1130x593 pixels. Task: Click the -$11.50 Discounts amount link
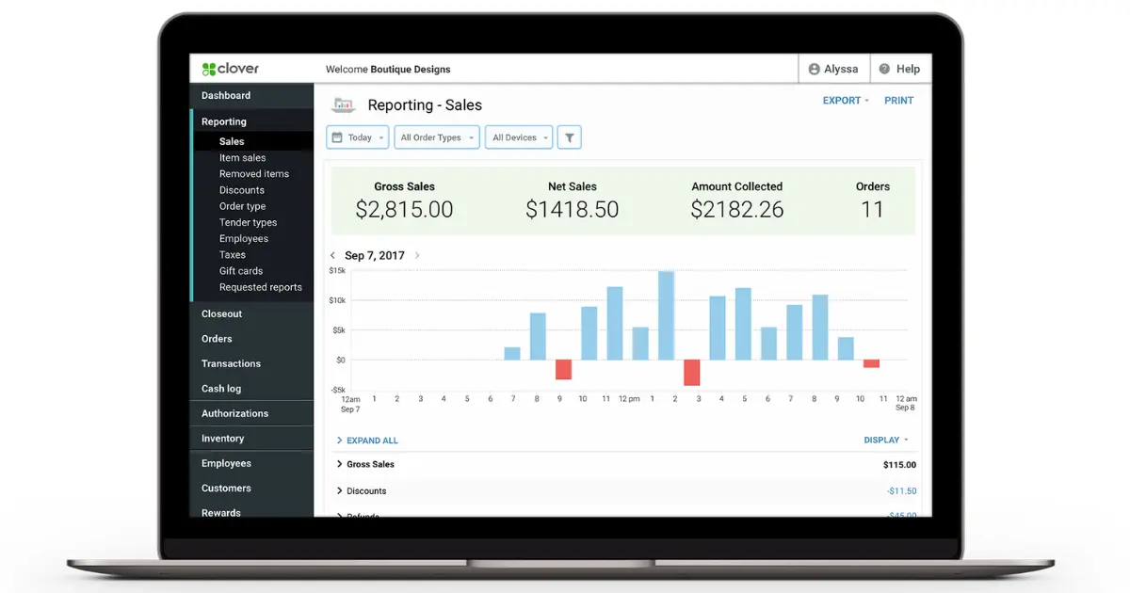pos(901,491)
